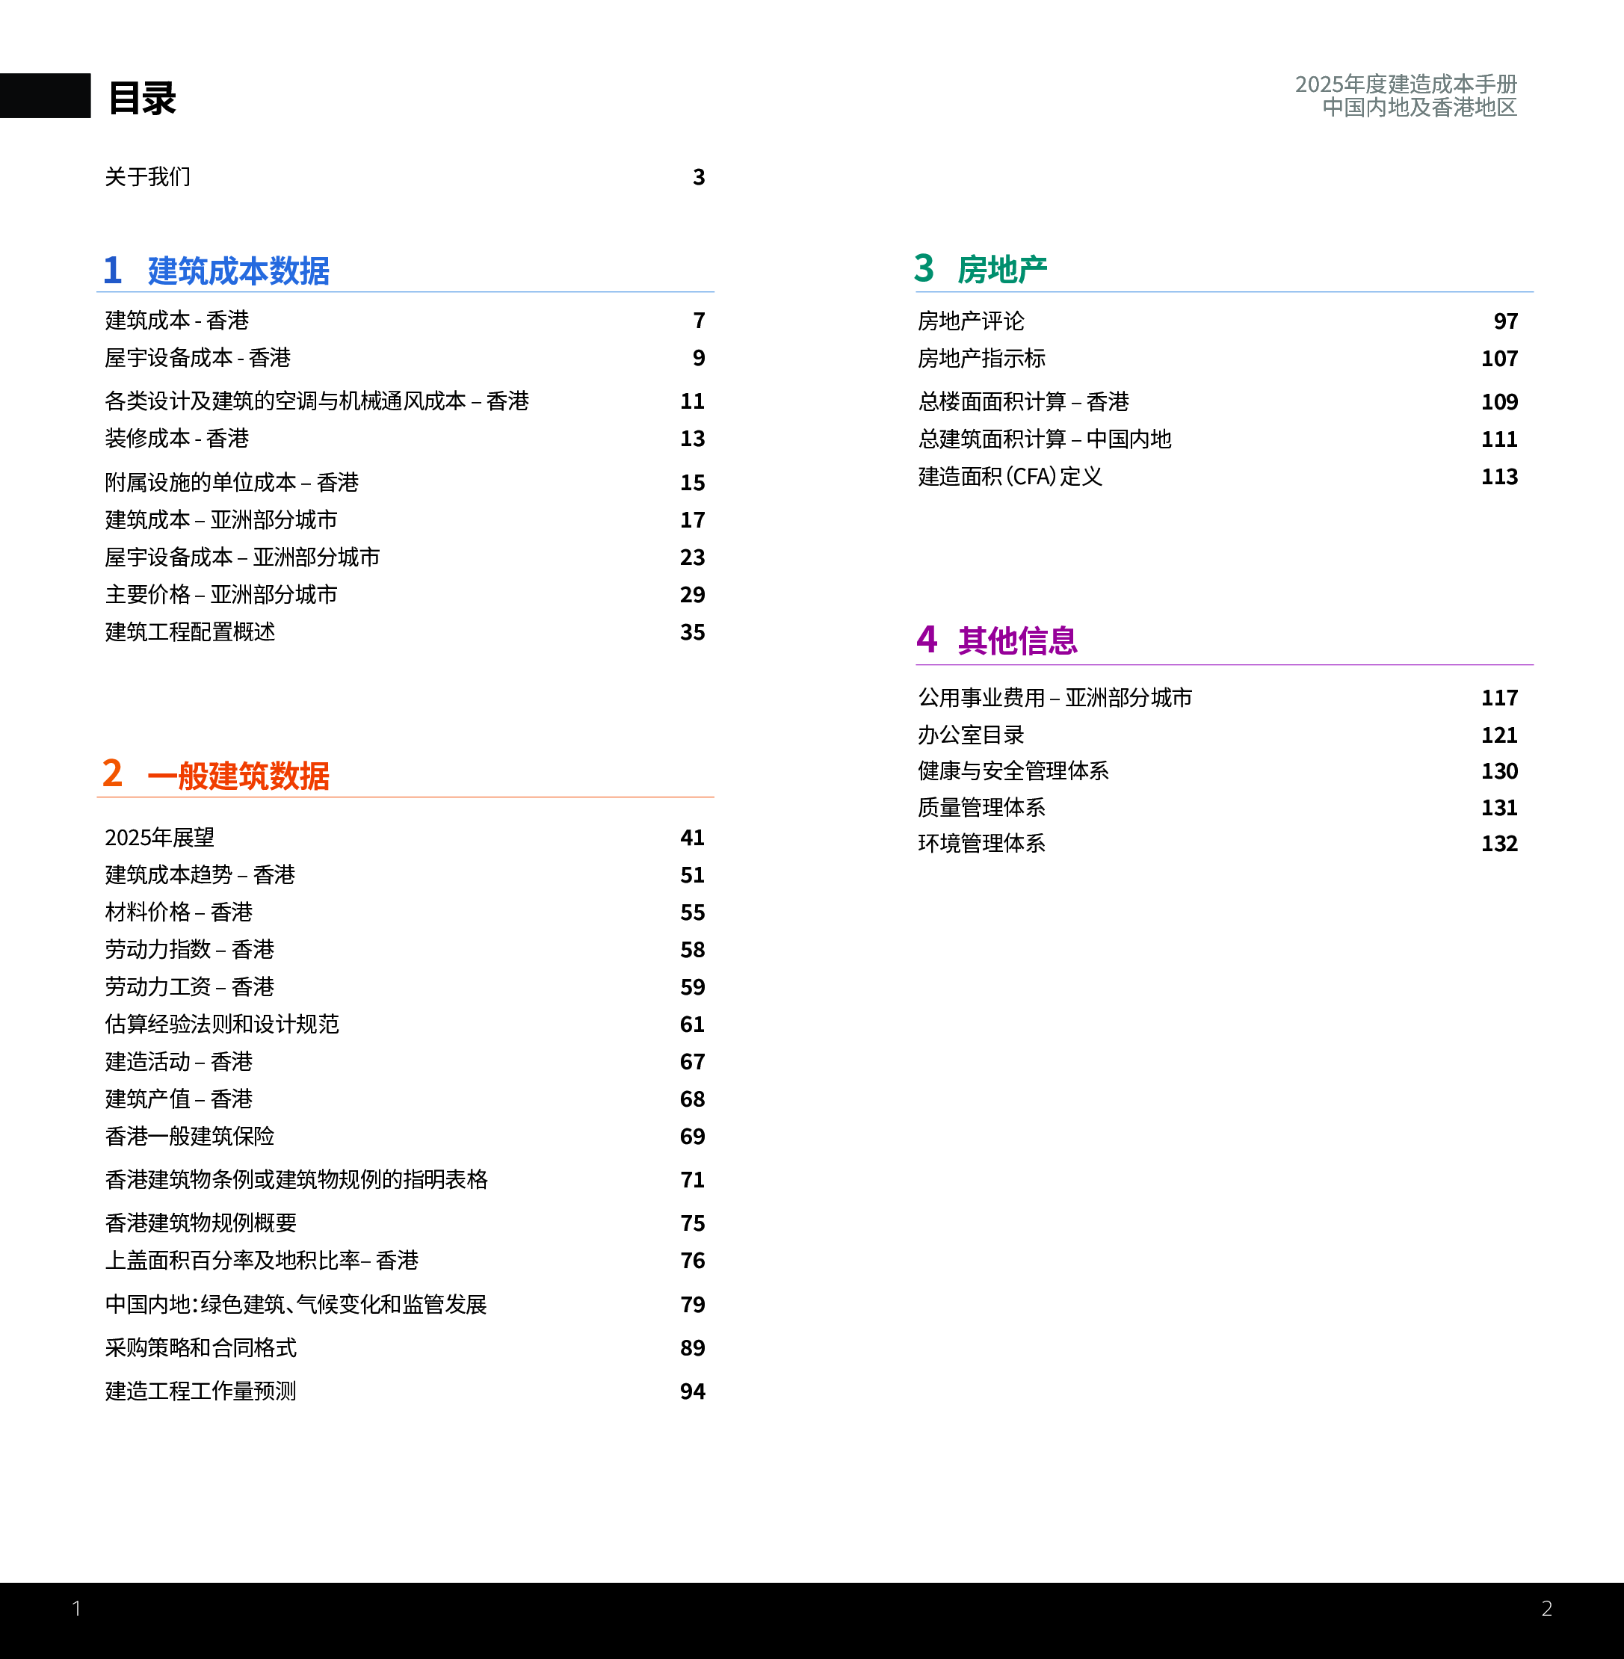Click the 建筑工程配置概述 entry
1624x1659 pixels.
(191, 632)
